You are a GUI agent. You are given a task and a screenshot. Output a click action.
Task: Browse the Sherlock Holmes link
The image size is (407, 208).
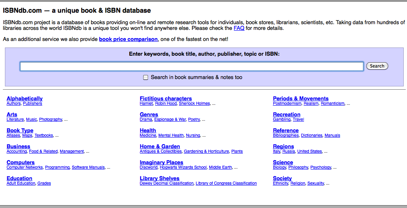(x=194, y=103)
